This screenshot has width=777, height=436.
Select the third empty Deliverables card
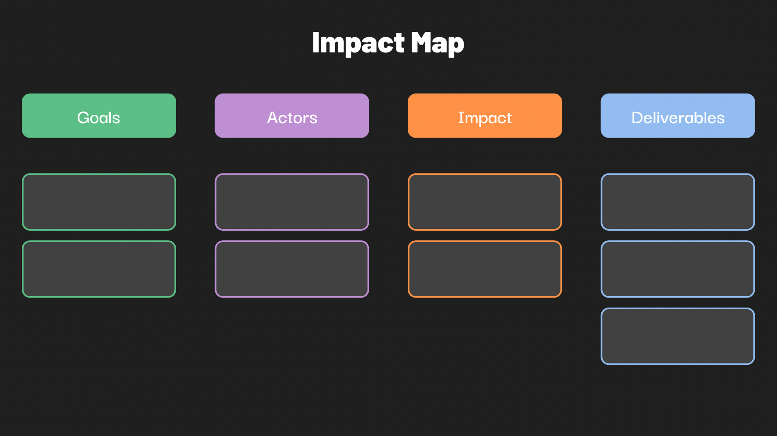[678, 336]
